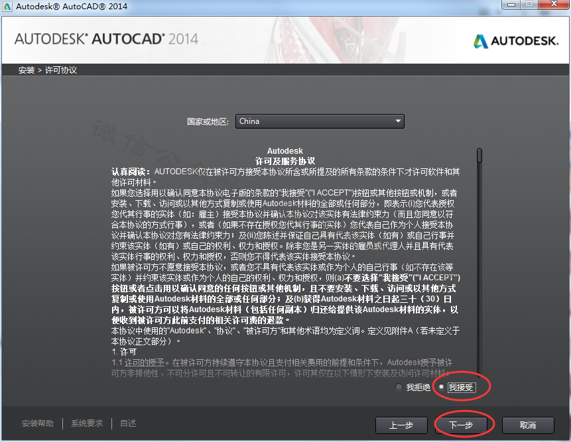571x442 pixels.
Task: Click the 国家或地区 label
Action: click(208, 121)
